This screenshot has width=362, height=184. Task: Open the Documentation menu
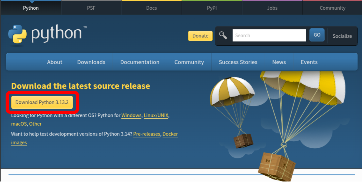coord(140,62)
